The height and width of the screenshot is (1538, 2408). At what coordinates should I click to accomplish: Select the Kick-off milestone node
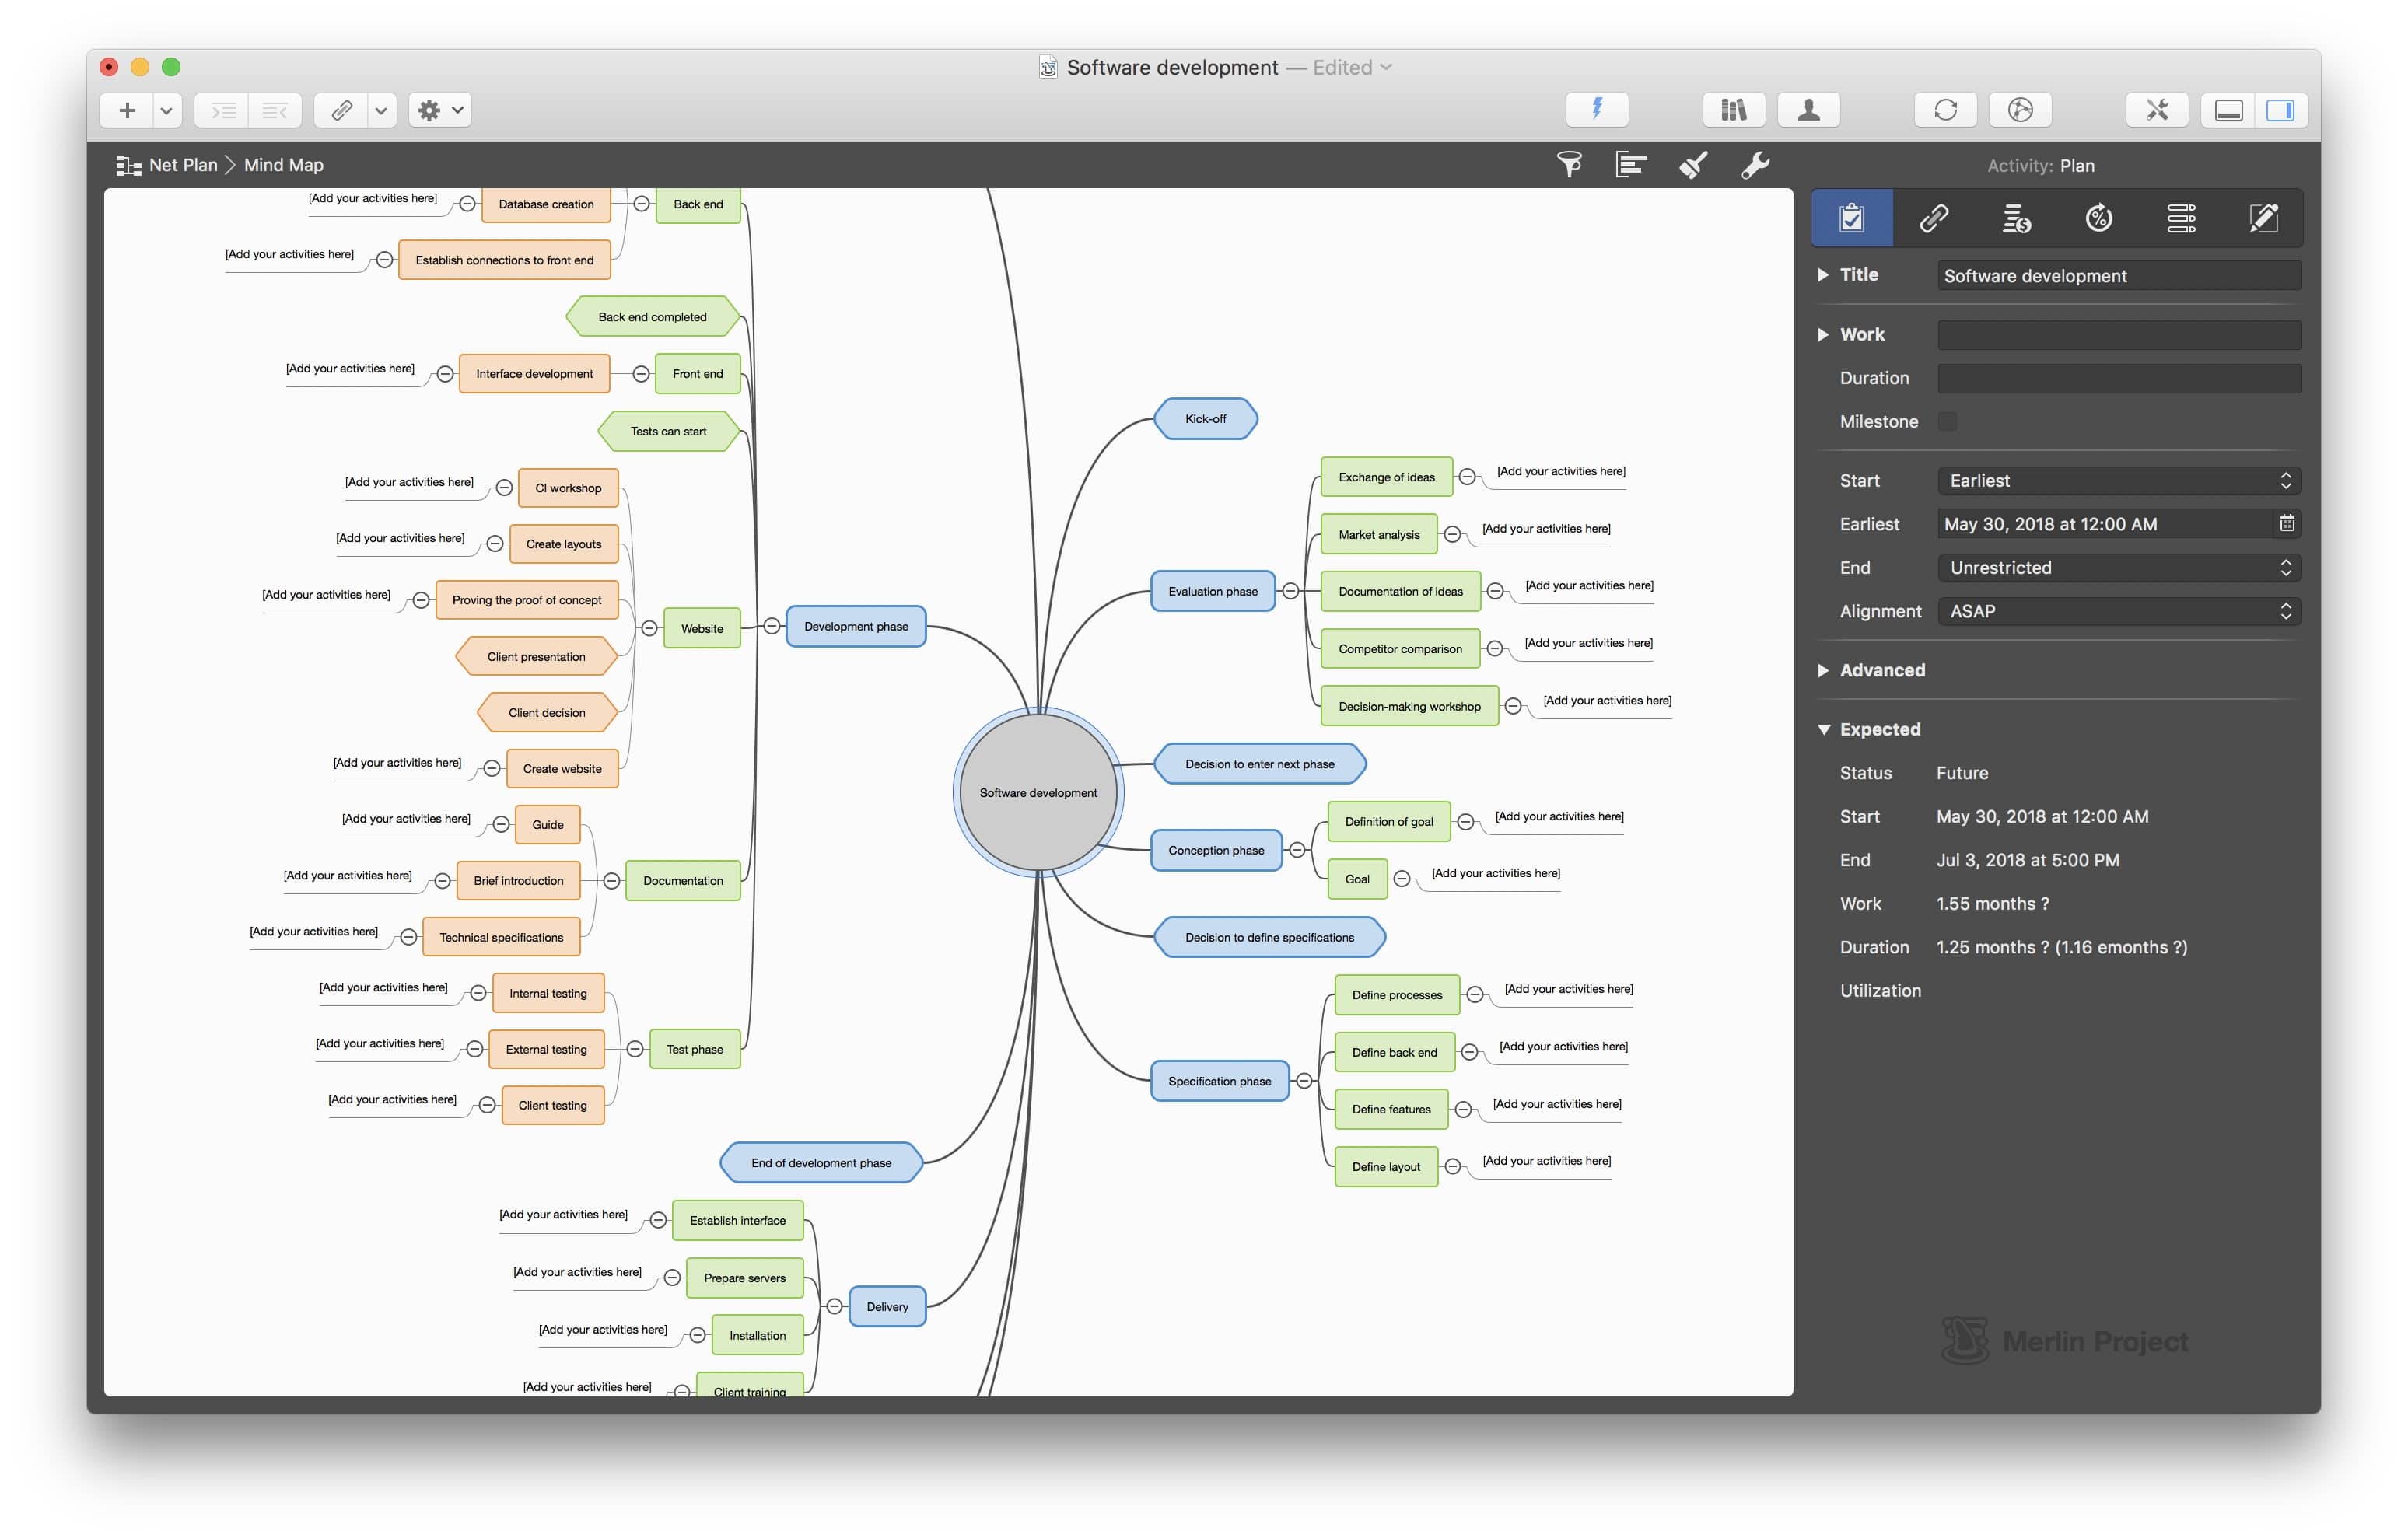(1205, 419)
